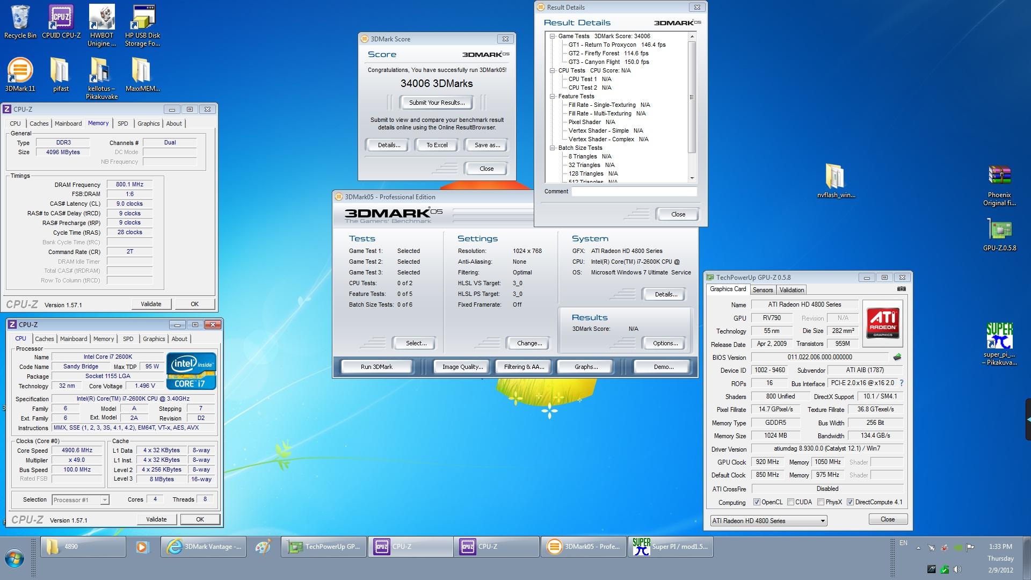Click the EN language indicator in the taskbar
The image size is (1031, 580).
(x=904, y=543)
